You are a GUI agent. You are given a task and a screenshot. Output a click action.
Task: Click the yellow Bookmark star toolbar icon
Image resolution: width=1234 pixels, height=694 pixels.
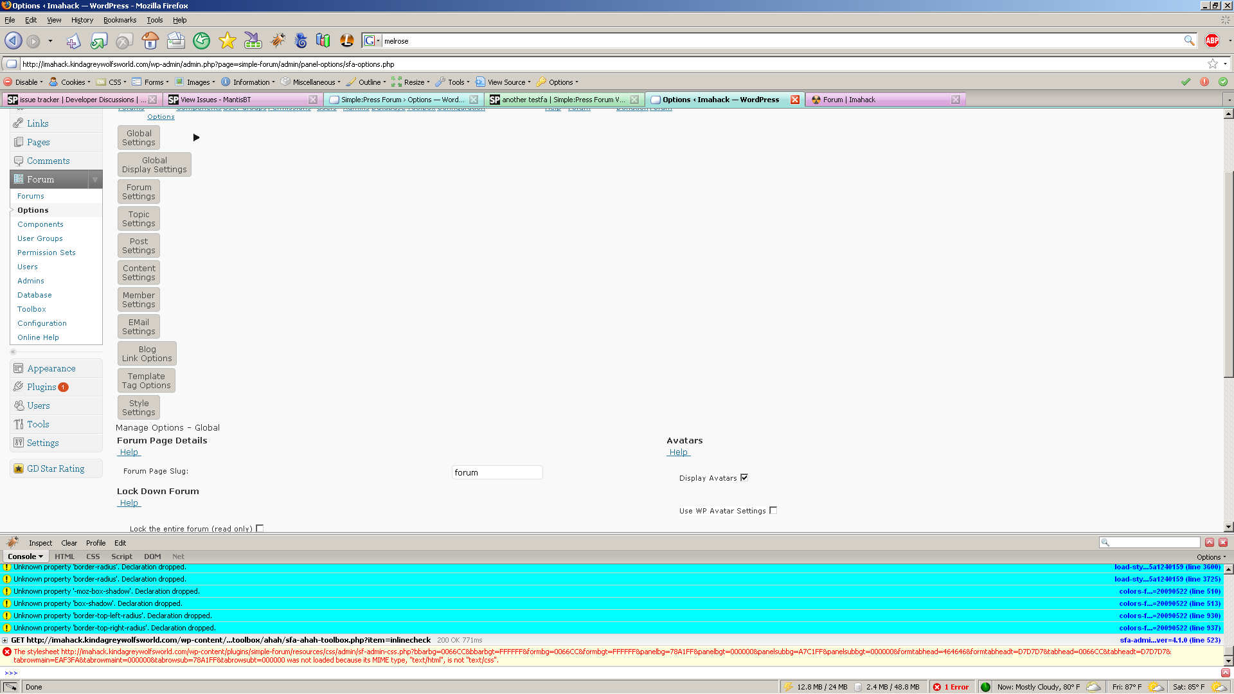tap(227, 41)
